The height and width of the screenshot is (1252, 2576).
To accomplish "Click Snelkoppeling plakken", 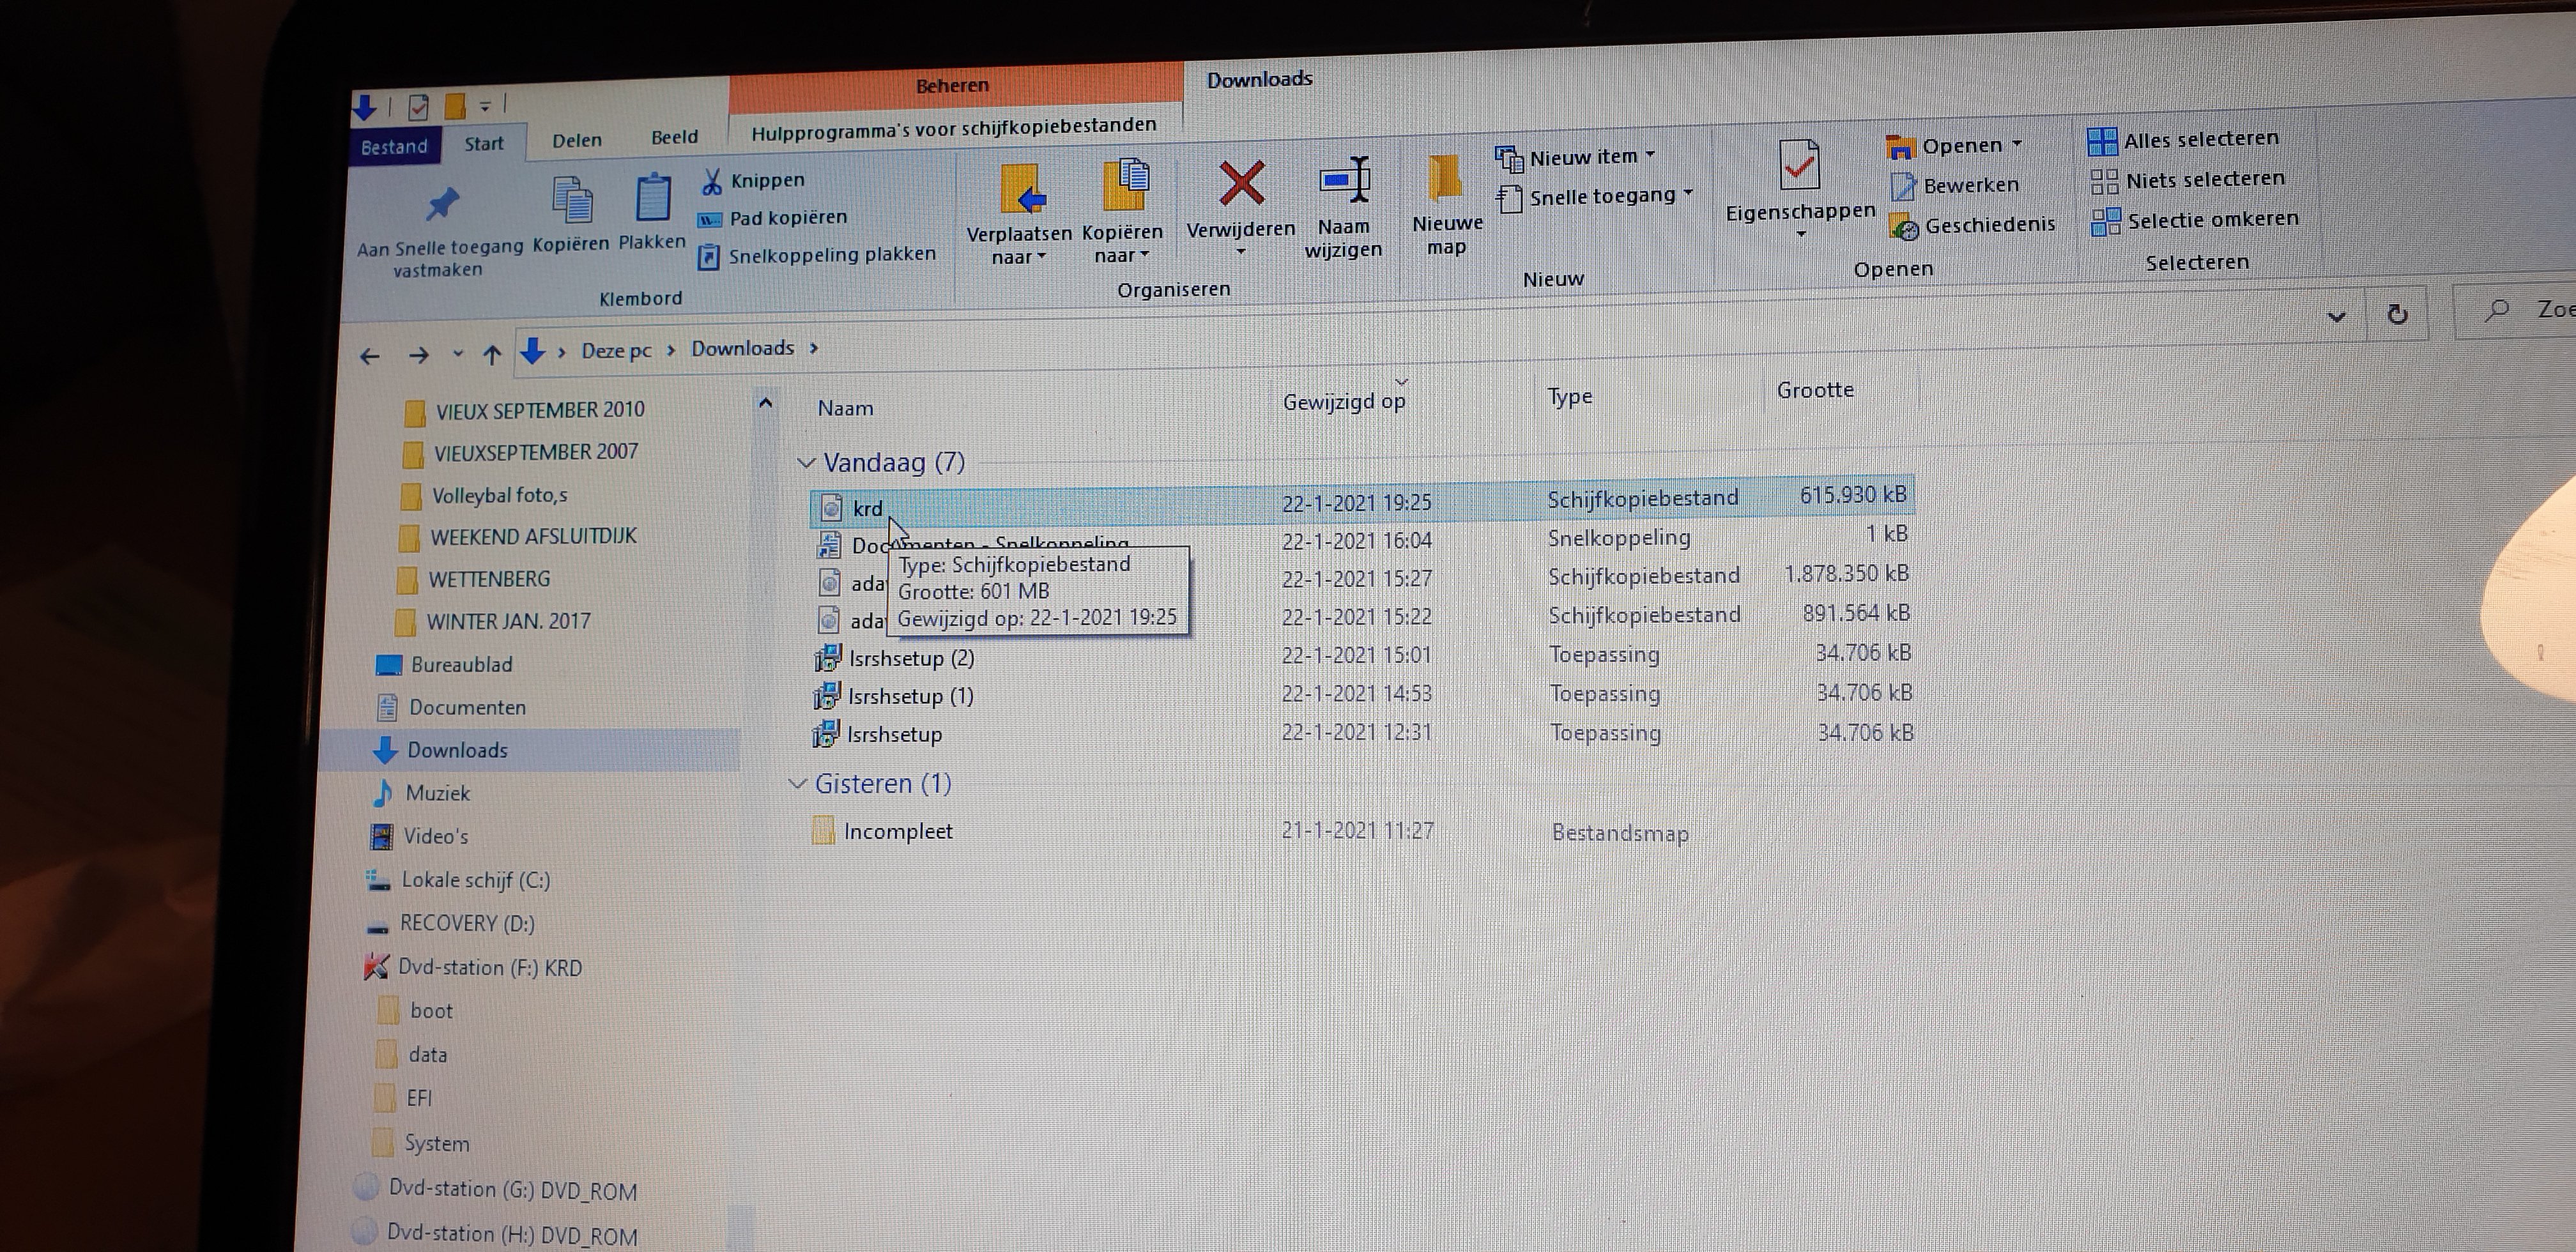I will 817,256.
